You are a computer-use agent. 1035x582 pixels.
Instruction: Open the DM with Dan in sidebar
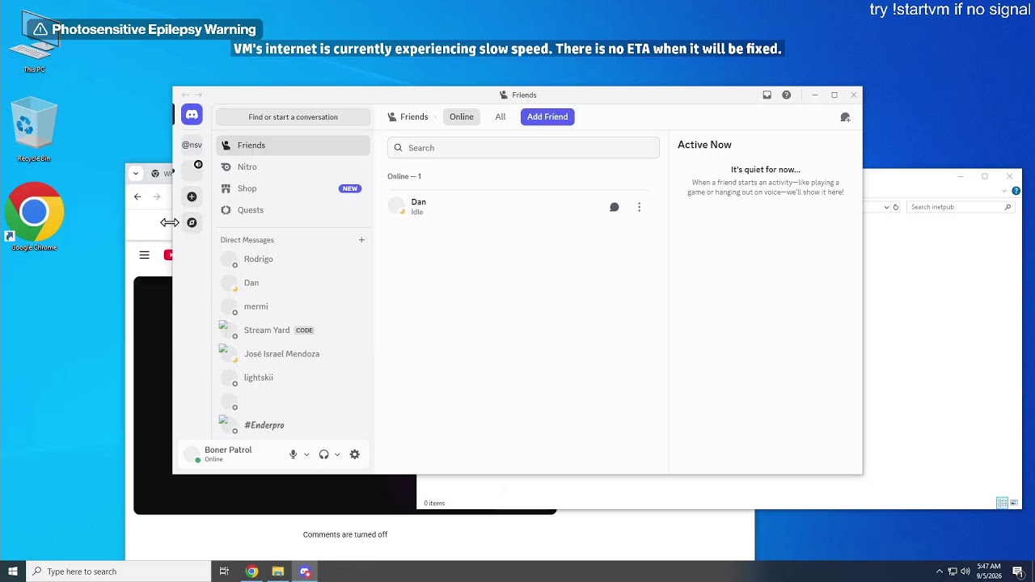tap(293, 283)
